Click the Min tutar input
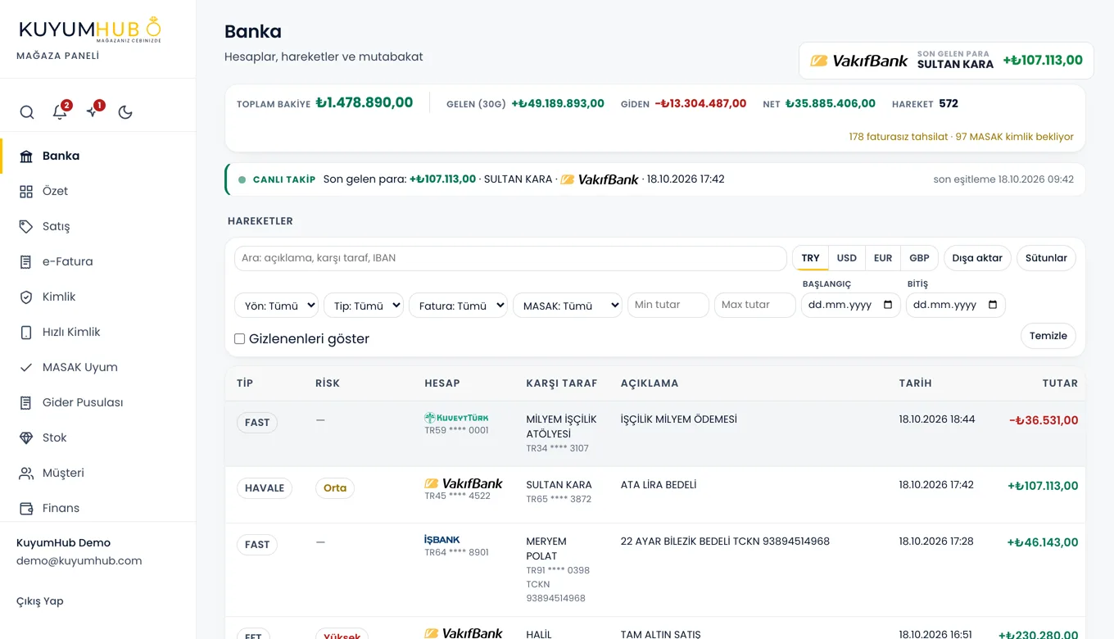This screenshot has width=1114, height=639. tap(668, 305)
